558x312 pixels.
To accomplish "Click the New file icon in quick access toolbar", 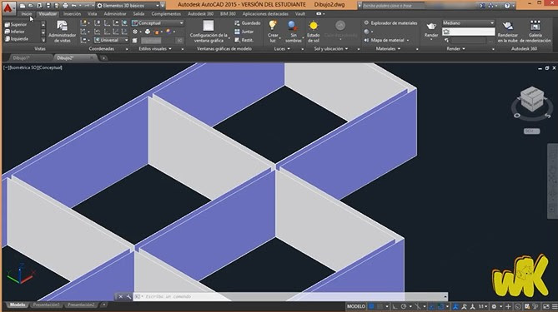I will click(x=23, y=6).
